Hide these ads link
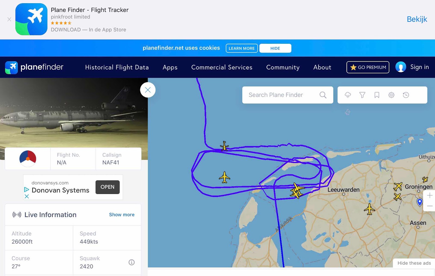Image resolution: width=435 pixels, height=276 pixels. pyautogui.click(x=414, y=263)
